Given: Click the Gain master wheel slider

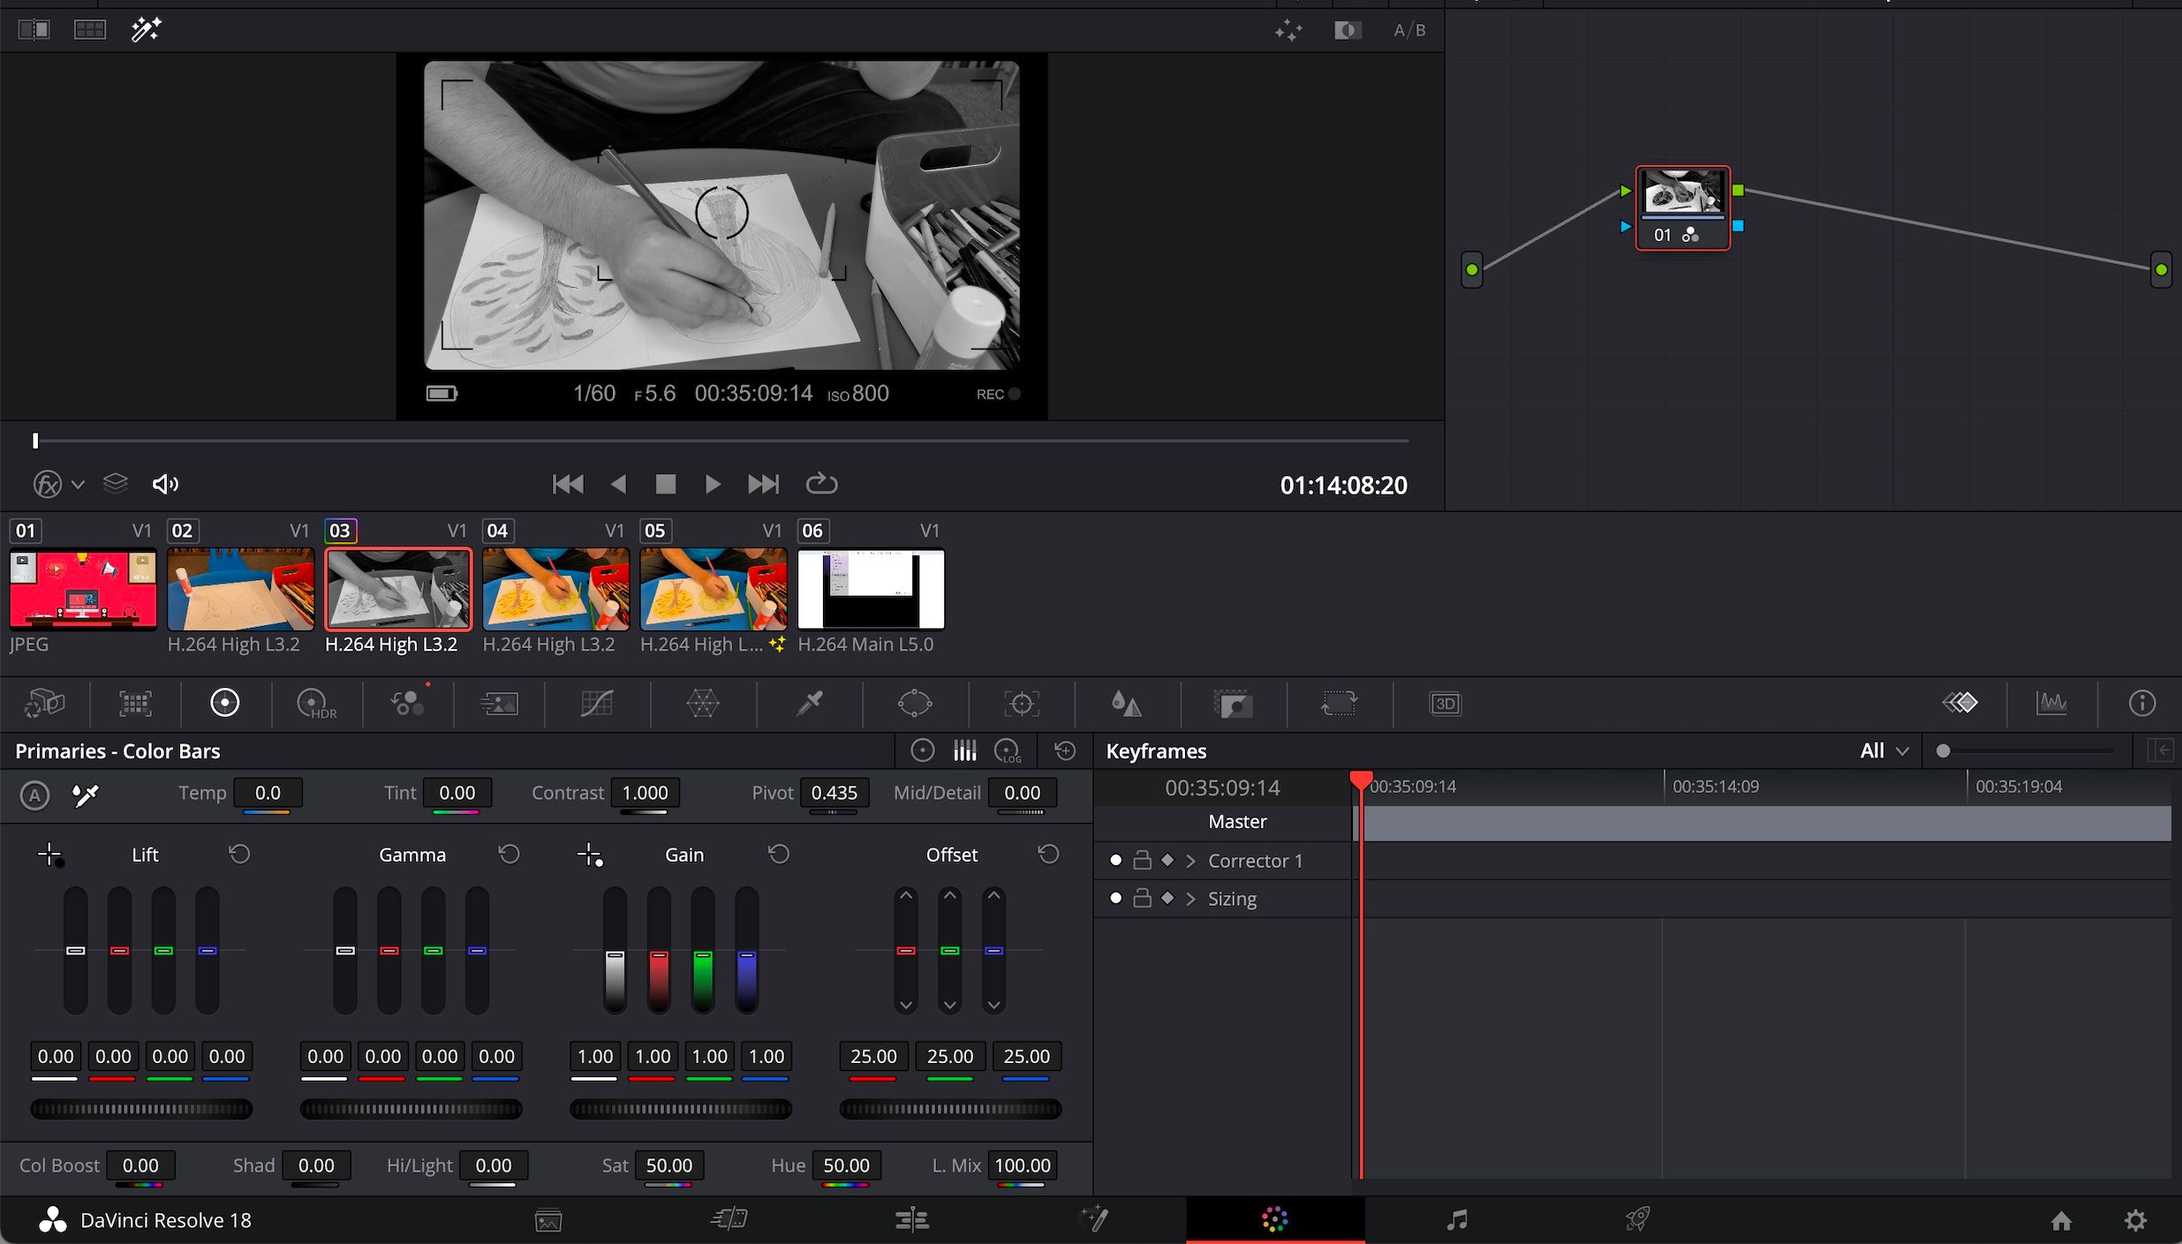Looking at the screenshot, I should click(680, 1109).
